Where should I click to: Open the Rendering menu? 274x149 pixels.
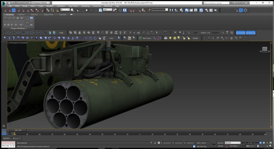(x=85, y=6)
